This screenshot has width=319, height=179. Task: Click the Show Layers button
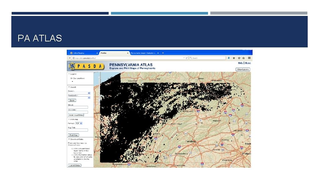click(243, 69)
